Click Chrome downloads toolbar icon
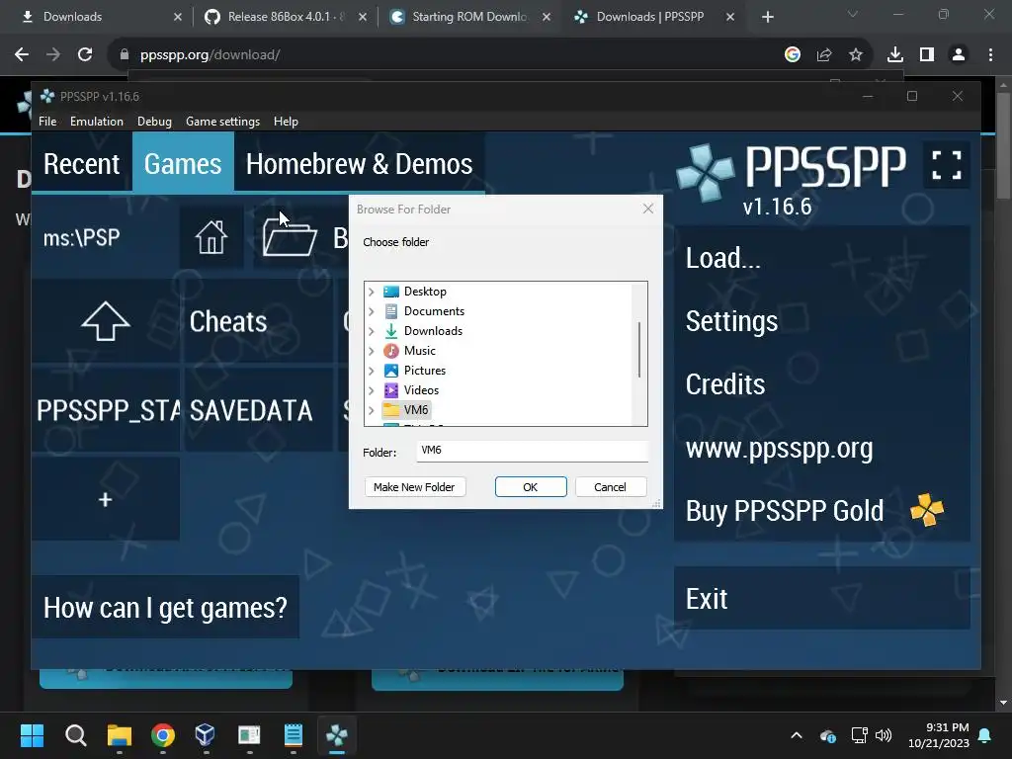 click(894, 55)
